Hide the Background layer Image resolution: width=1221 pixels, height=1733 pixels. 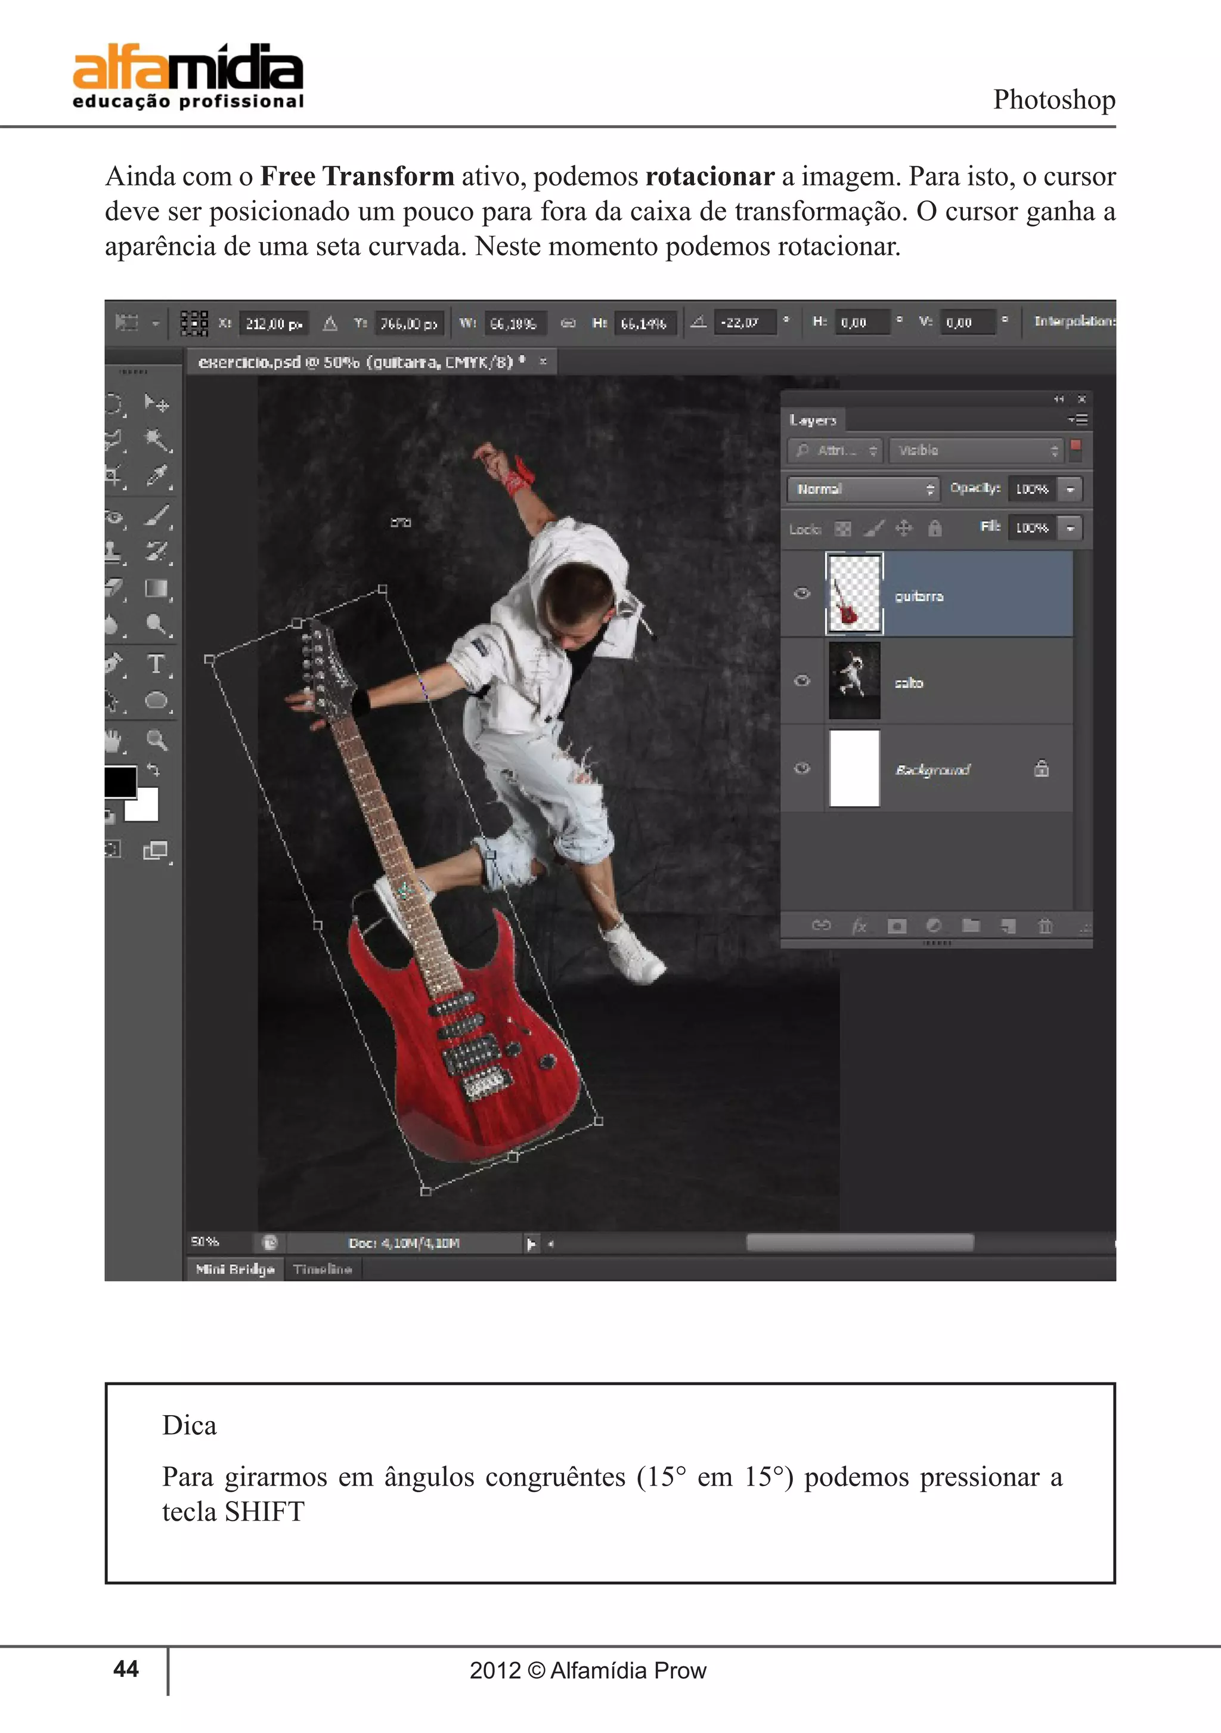coord(802,768)
